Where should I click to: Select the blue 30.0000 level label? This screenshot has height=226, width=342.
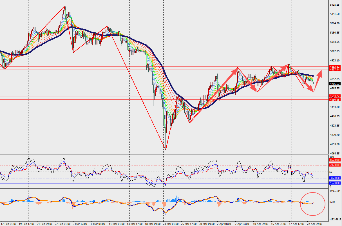click(334, 178)
